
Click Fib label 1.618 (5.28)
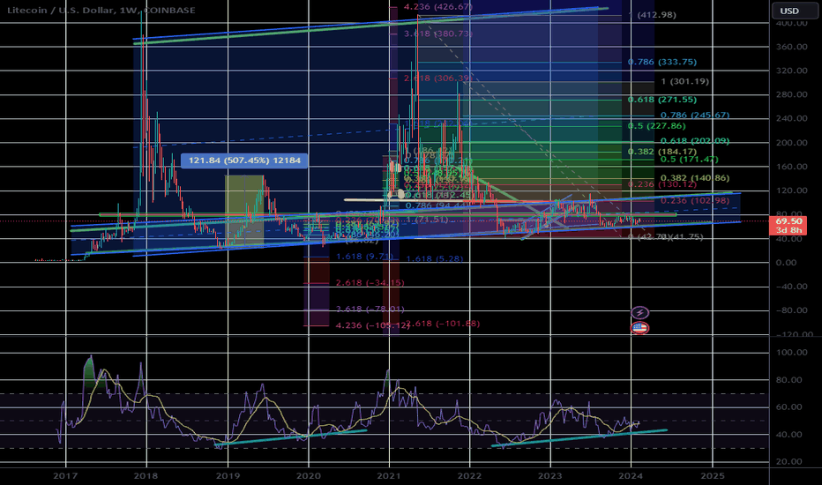tap(435, 258)
